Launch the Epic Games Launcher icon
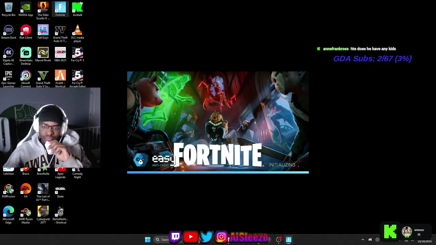Viewport: 436px width, 245px height. (9, 79)
